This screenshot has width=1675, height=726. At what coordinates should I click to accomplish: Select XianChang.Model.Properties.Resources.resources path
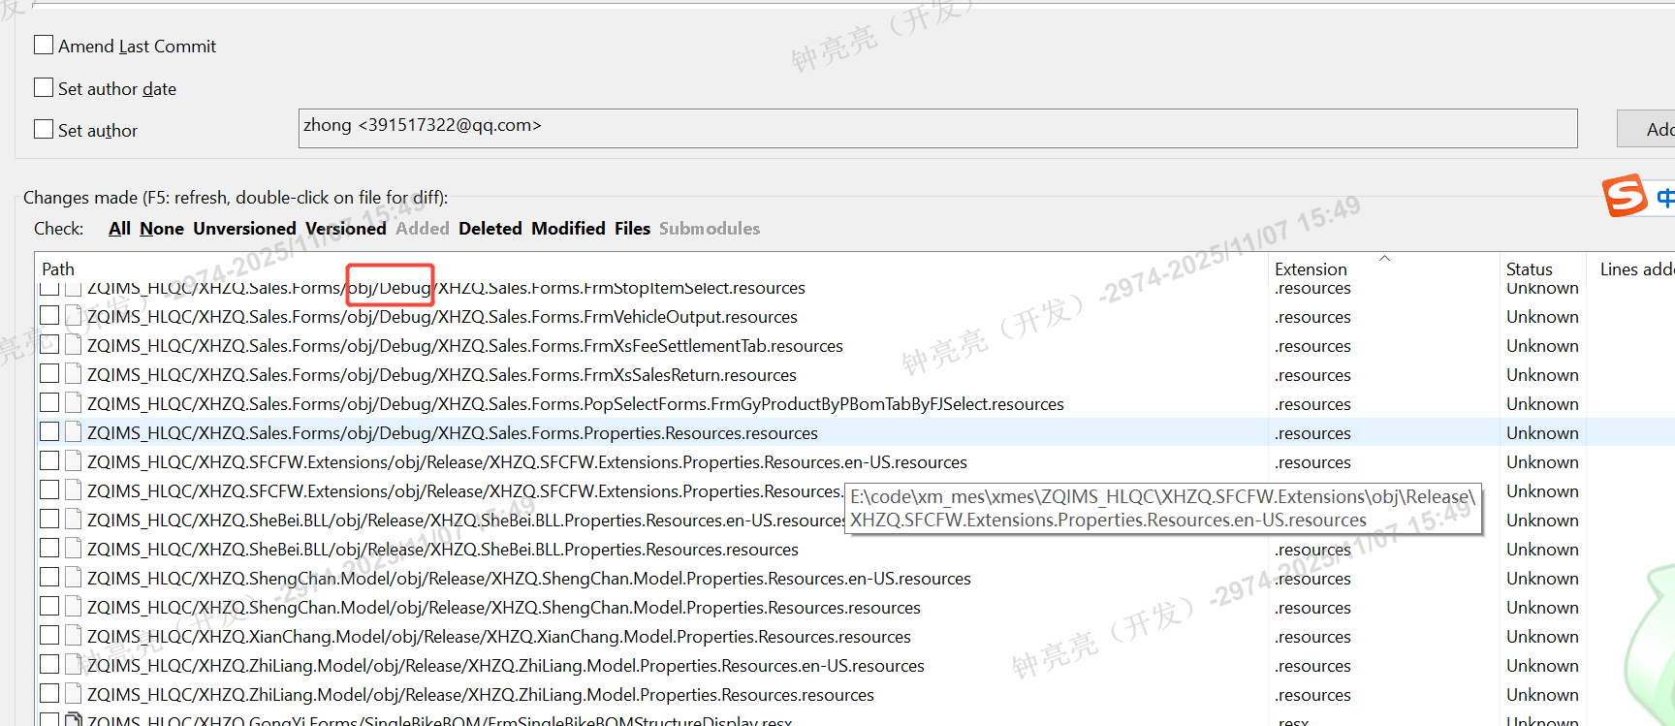click(x=499, y=637)
